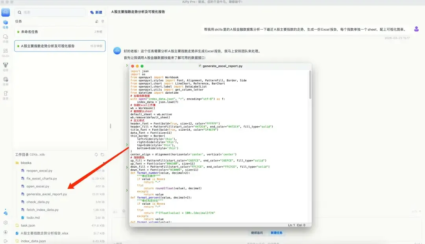Click the chat bubble icon in sidebar

point(6,37)
